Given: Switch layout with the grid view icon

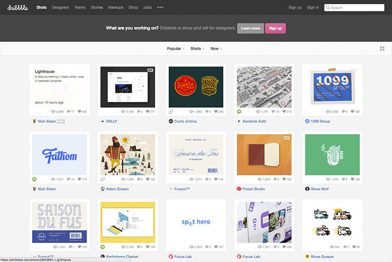Looking at the screenshot, I should 382,48.
